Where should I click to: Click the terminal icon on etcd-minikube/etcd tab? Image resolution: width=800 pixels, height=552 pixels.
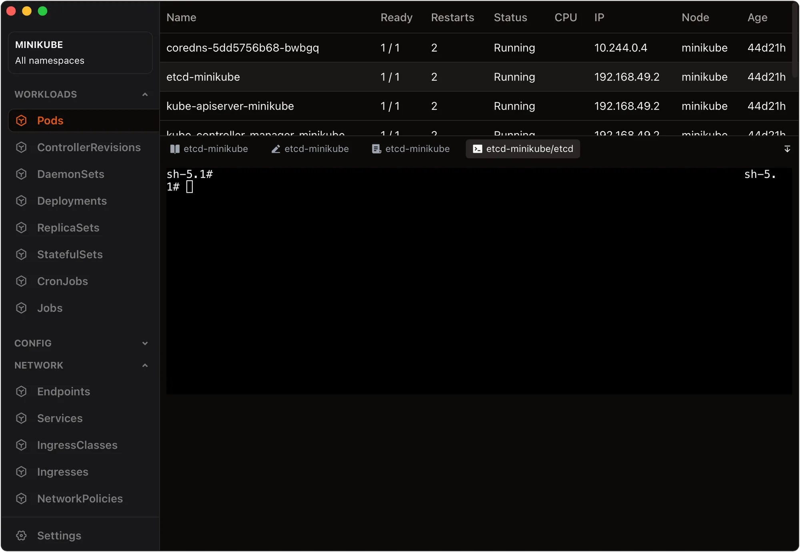(477, 149)
